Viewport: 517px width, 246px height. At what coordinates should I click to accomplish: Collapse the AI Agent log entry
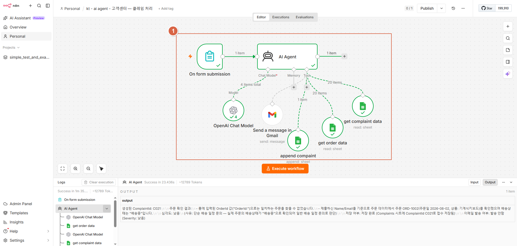pyautogui.click(x=107, y=209)
